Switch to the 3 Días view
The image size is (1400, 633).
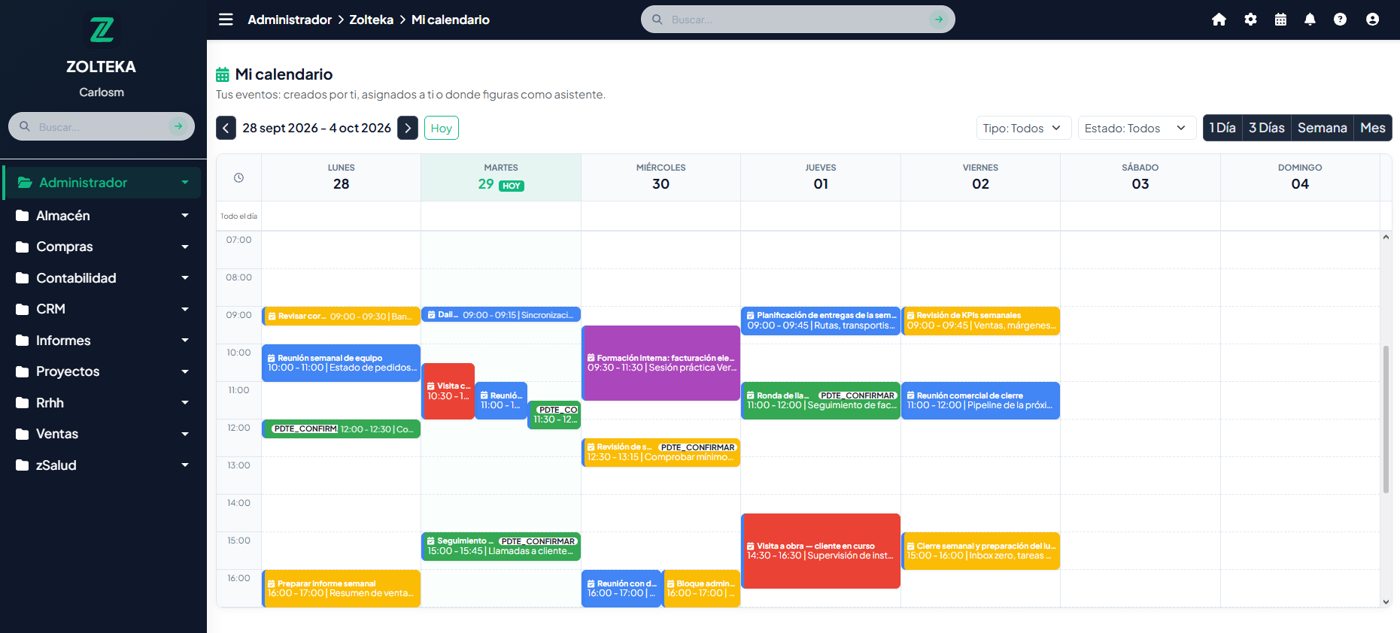[1266, 128]
